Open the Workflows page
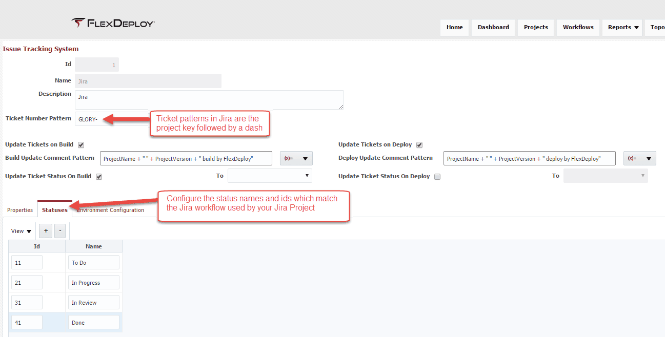The height and width of the screenshot is (337, 665). 578,27
